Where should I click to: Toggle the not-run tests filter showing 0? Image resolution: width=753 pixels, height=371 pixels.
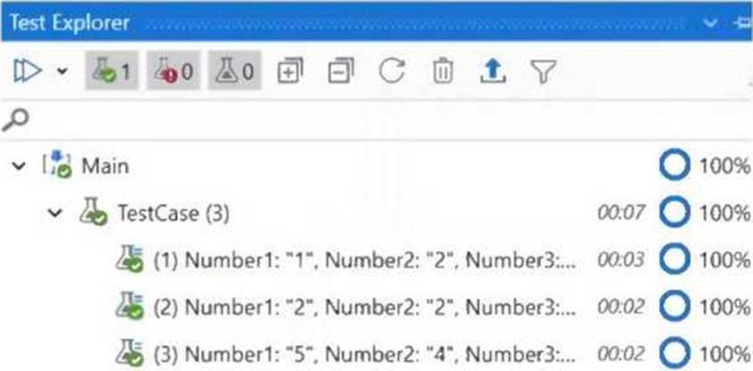pyautogui.click(x=235, y=70)
